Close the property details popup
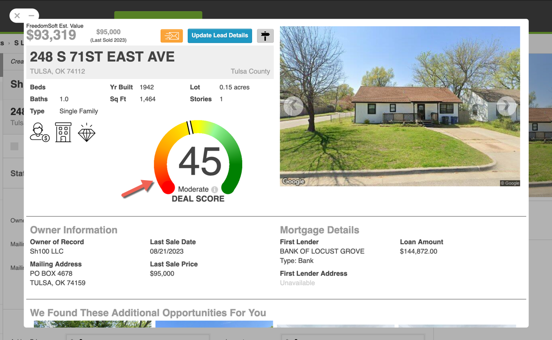The width and height of the screenshot is (552, 340). [17, 15]
